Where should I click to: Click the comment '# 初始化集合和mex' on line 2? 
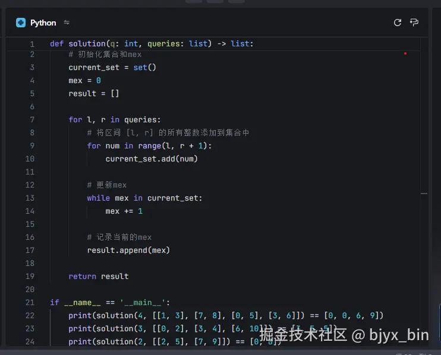pos(105,55)
